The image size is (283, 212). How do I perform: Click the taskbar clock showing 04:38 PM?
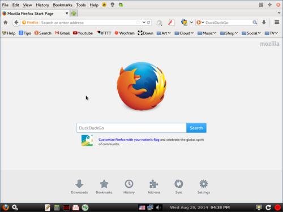click(220, 207)
